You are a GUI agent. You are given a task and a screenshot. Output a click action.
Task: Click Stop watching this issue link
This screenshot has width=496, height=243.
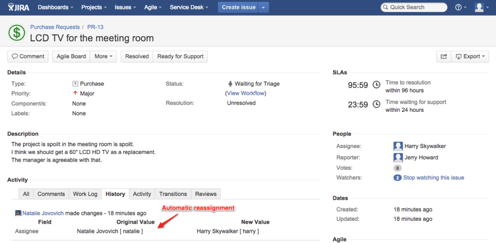point(433,178)
